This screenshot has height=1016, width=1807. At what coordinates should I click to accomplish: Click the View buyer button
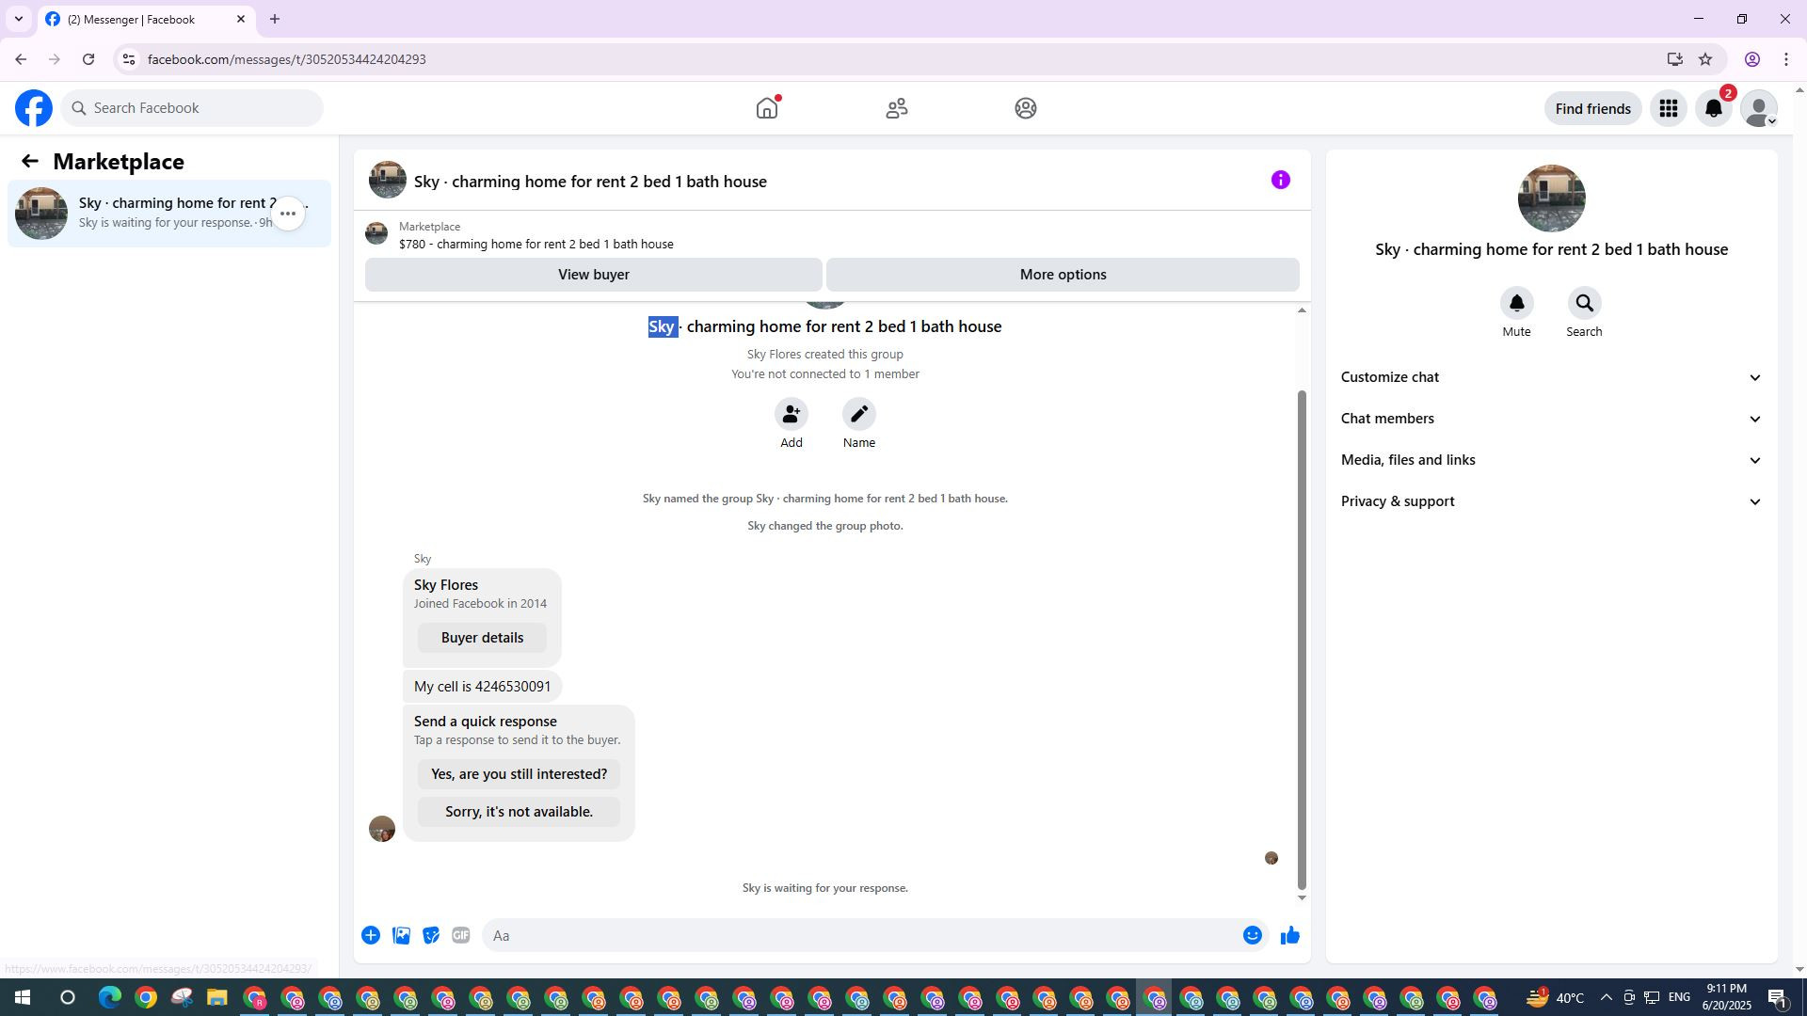[593, 275]
